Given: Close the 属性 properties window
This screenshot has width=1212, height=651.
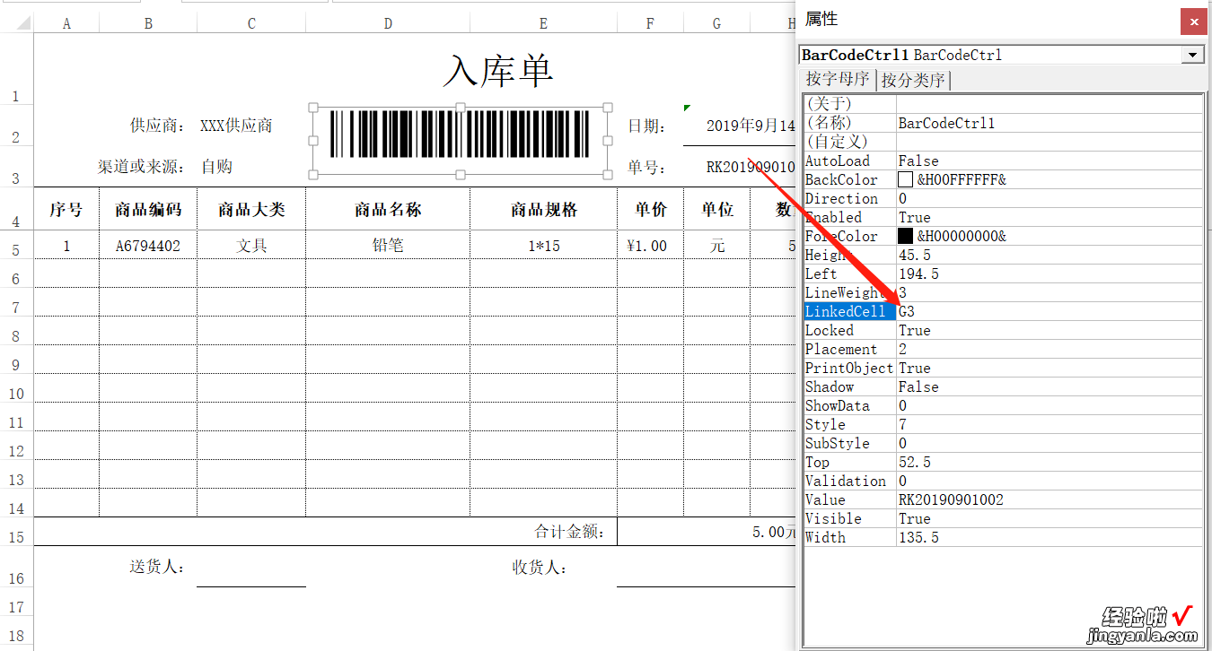Looking at the screenshot, I should [1193, 21].
